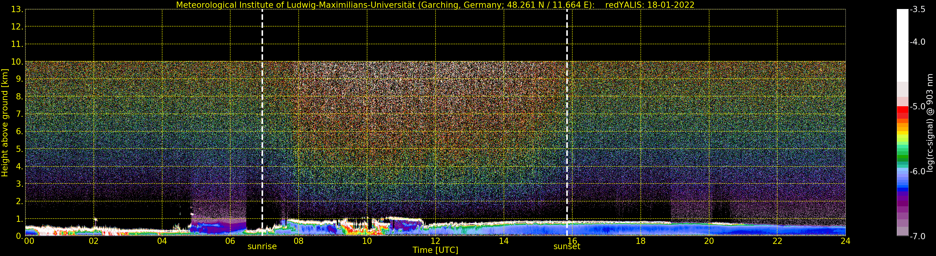Click the '2.' tick on the height axis
936x256 pixels.
pyautogui.click(x=19, y=201)
